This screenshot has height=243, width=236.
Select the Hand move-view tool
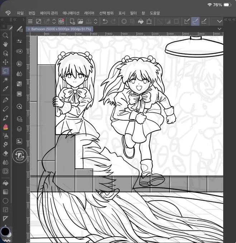(x=5, y=44)
